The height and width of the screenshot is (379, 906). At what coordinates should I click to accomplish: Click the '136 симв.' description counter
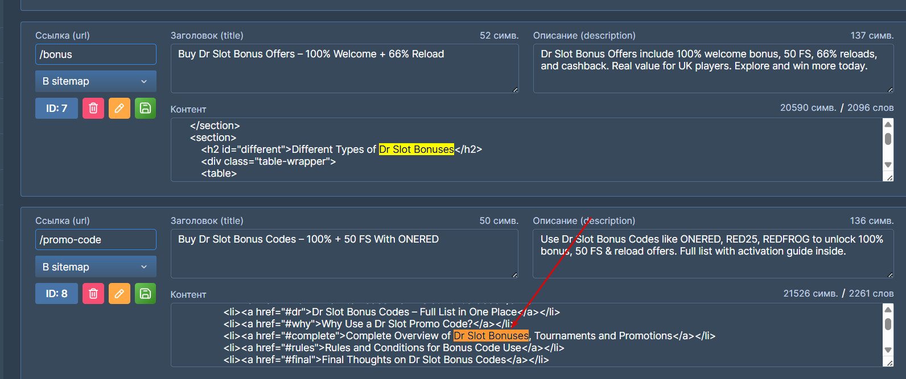872,220
